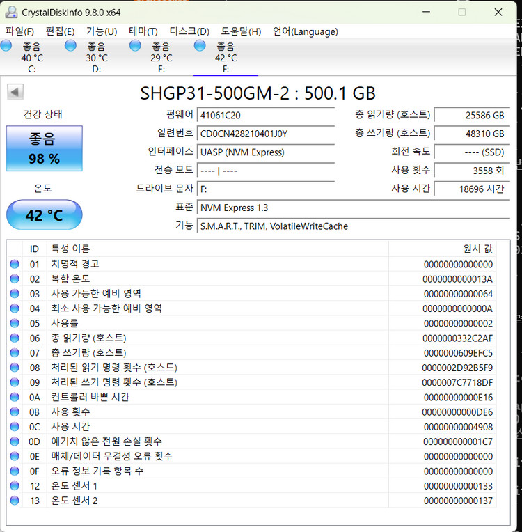Click the 온도 label above temperature
Viewport: 522px width, 532px height.
[x=42, y=188]
